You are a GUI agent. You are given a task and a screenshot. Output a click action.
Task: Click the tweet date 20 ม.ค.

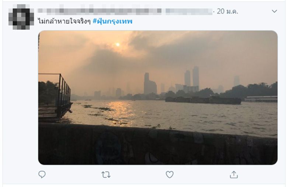click(x=228, y=11)
